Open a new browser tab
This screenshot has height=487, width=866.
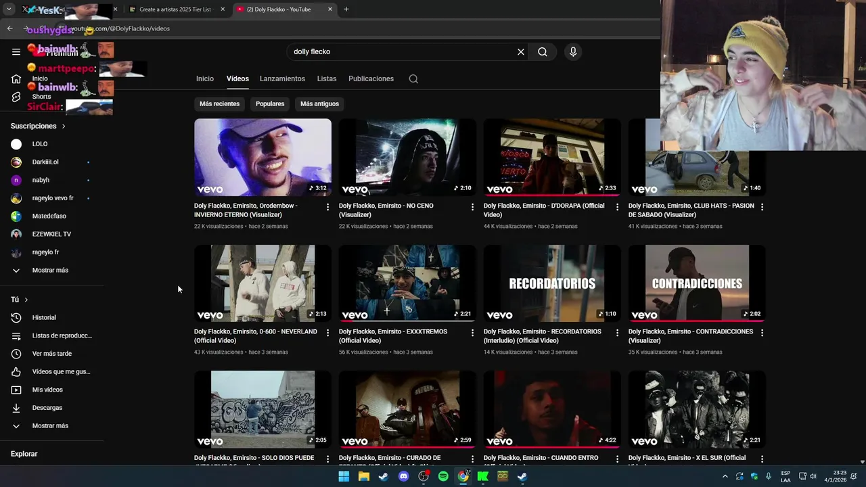tap(346, 9)
